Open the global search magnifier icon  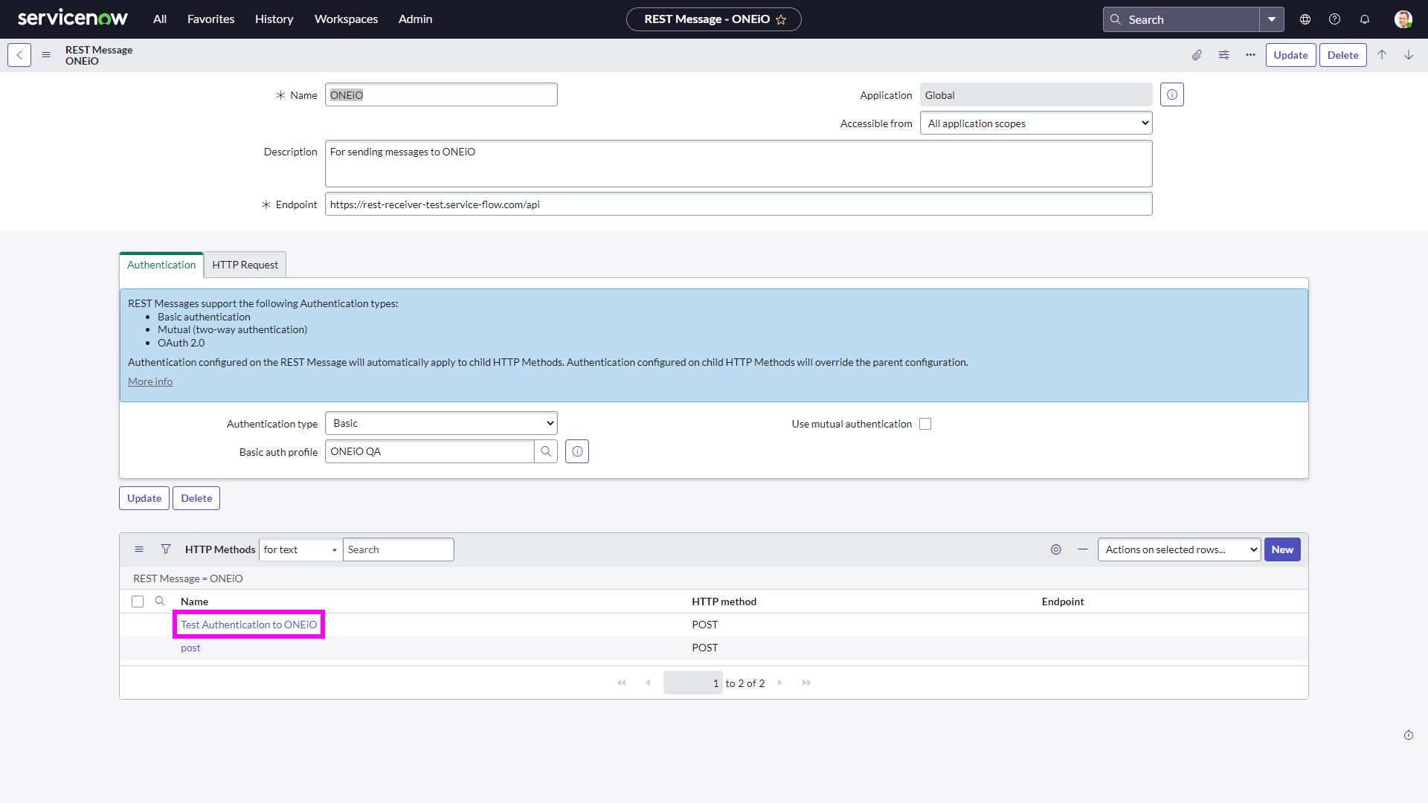1116,19
